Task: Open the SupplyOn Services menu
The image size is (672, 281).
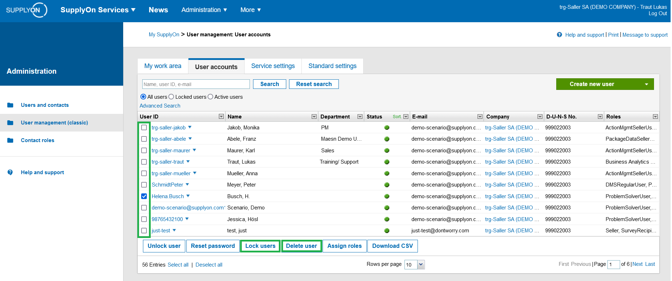Action: point(98,10)
